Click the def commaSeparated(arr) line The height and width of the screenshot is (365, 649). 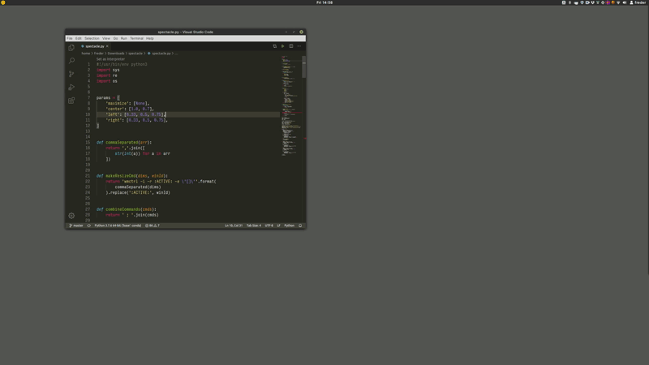coord(124,143)
